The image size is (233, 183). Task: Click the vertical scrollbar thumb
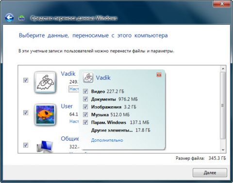pos(223,105)
